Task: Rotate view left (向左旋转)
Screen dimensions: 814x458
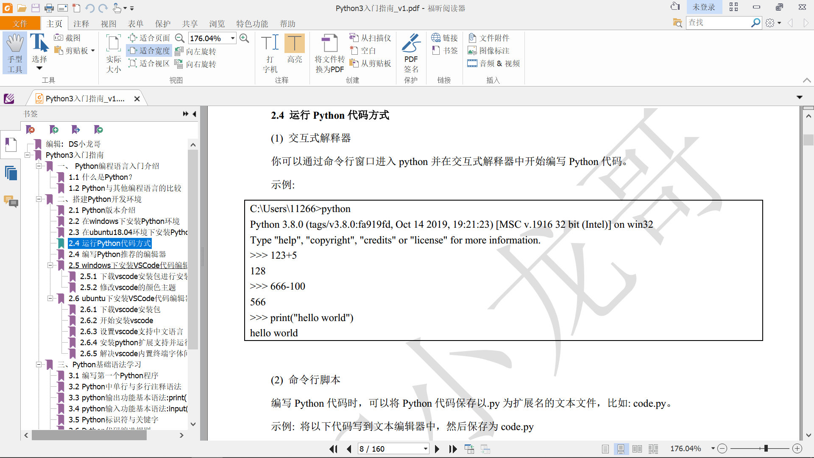Action: pyautogui.click(x=196, y=51)
